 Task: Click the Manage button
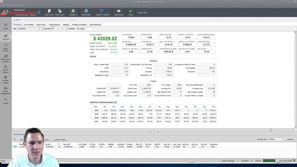tap(290, 139)
